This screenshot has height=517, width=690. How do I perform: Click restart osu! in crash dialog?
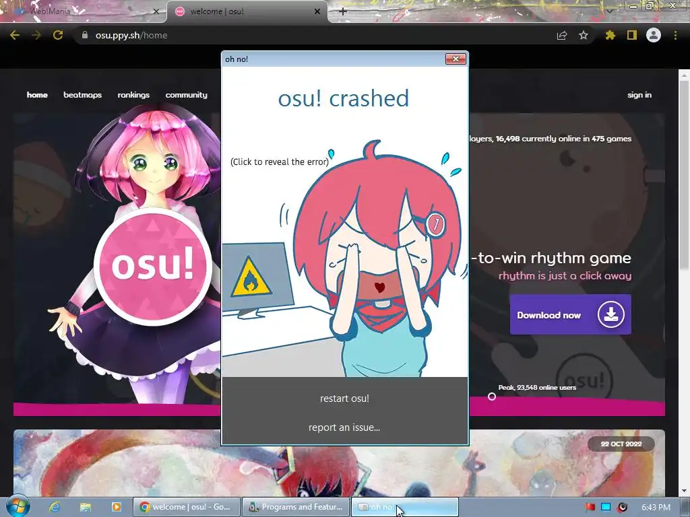coord(344,399)
